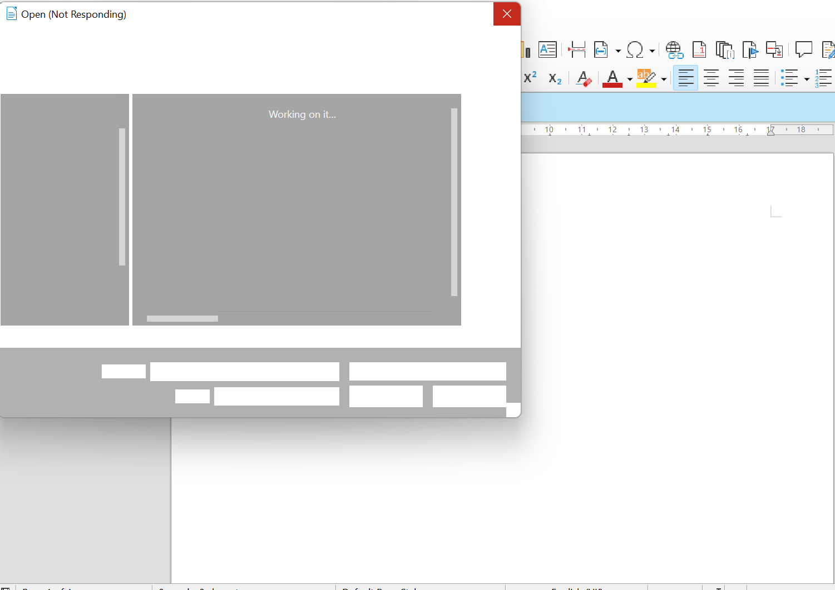Image resolution: width=835 pixels, height=590 pixels.
Task: Insert a hyperlink
Action: coord(674,50)
